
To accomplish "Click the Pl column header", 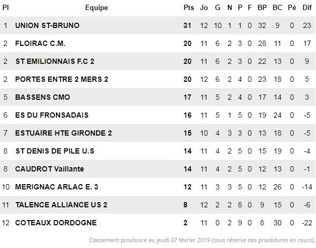I will [x=5, y=8].
